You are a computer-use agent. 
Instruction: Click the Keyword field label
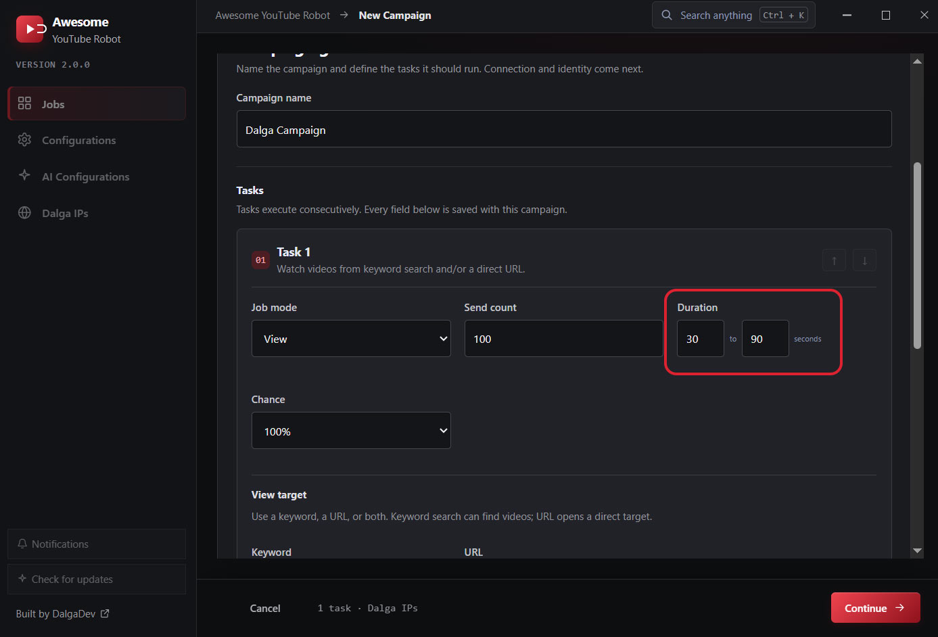coord(271,552)
